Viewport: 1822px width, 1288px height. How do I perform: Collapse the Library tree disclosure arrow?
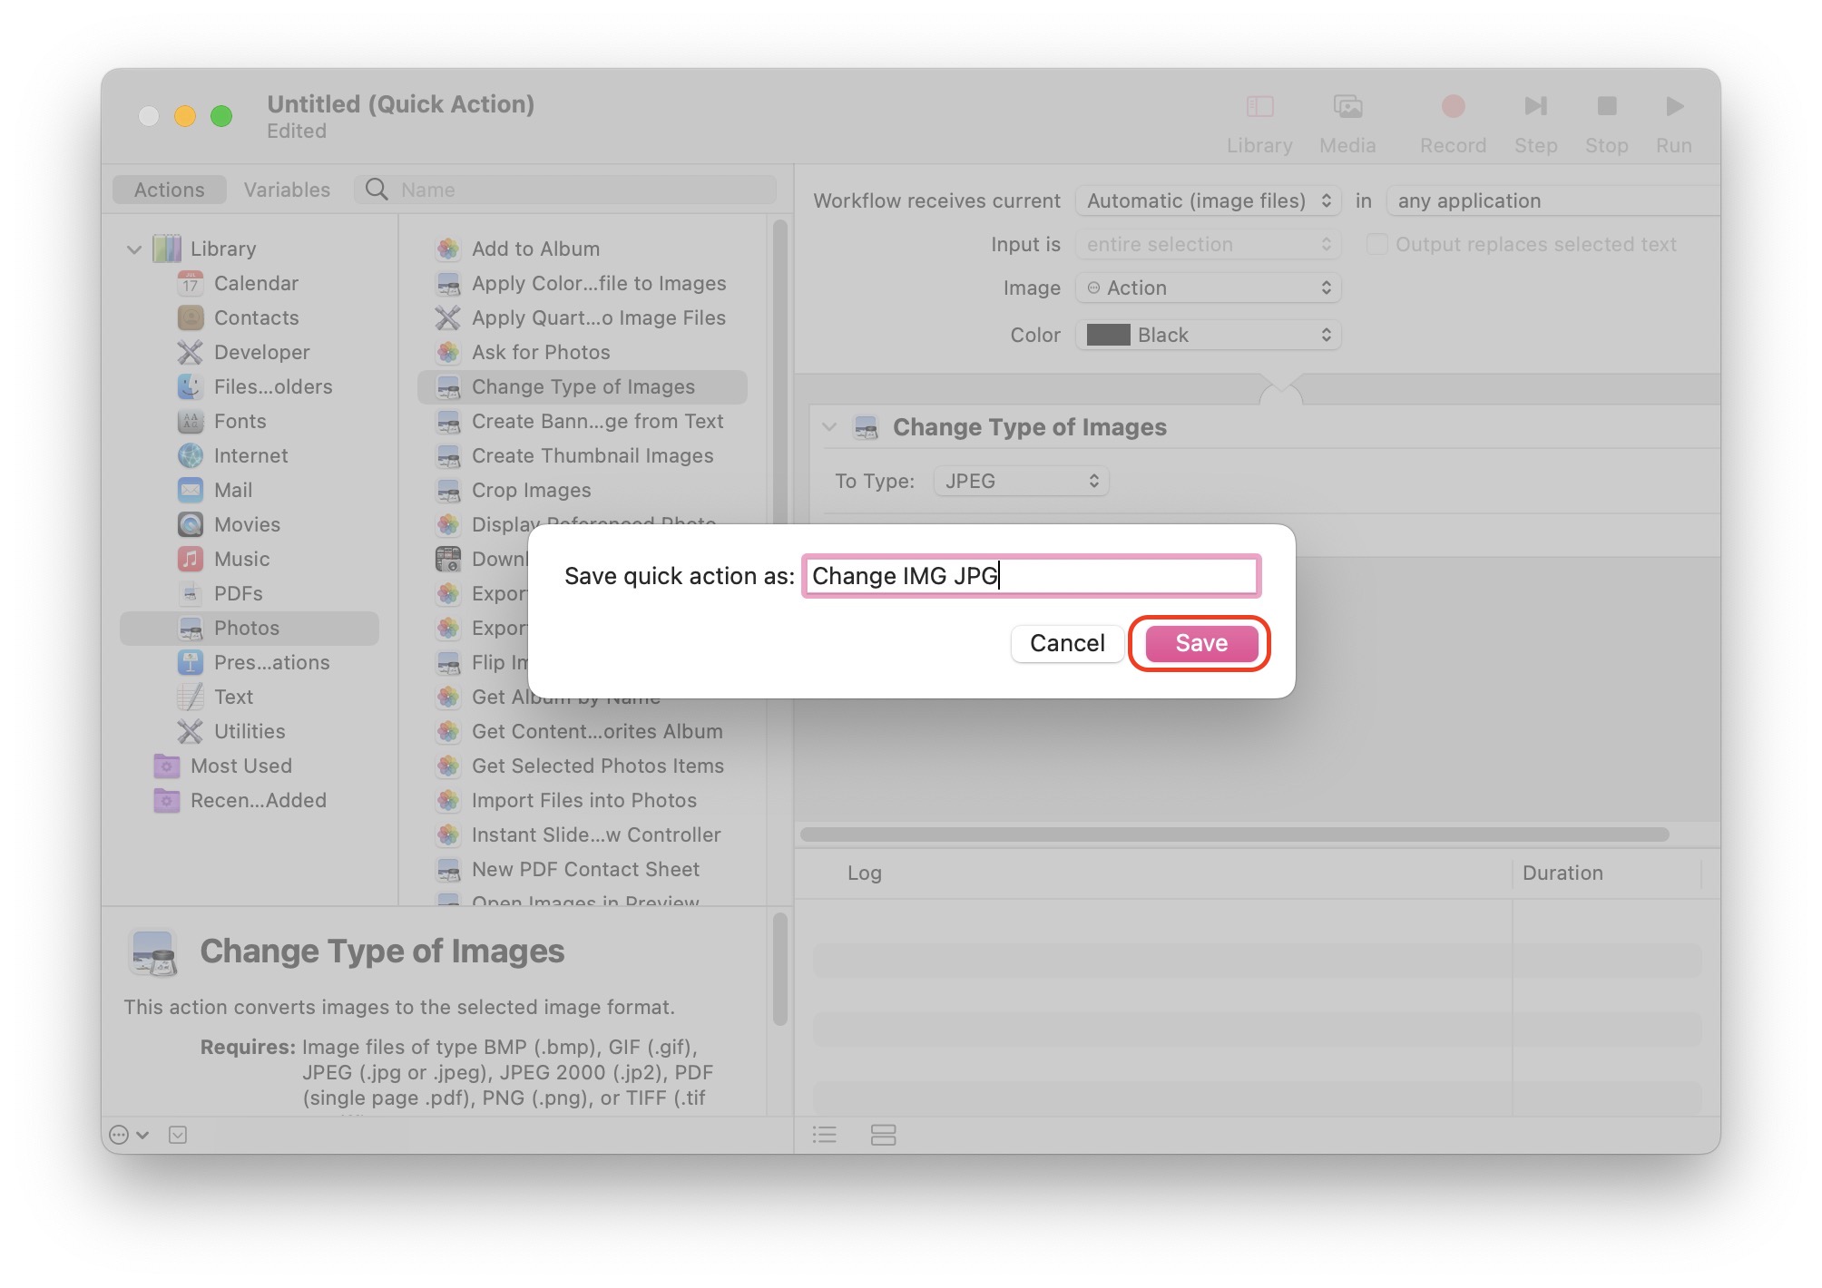tap(134, 249)
